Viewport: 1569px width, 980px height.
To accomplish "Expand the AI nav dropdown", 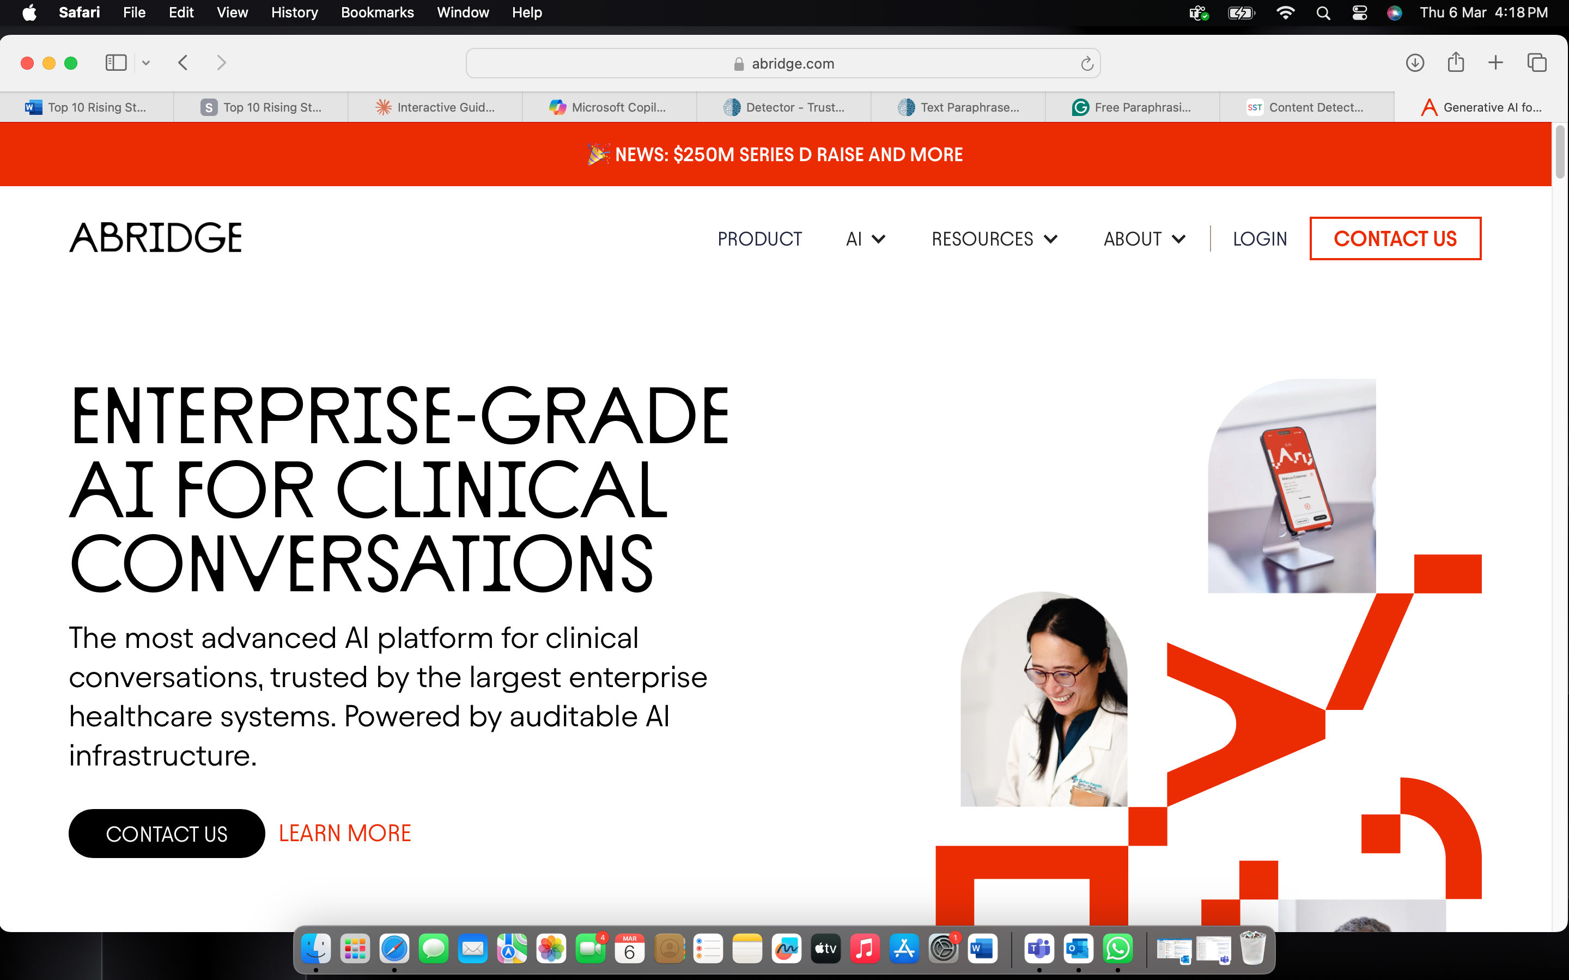I will click(x=866, y=239).
